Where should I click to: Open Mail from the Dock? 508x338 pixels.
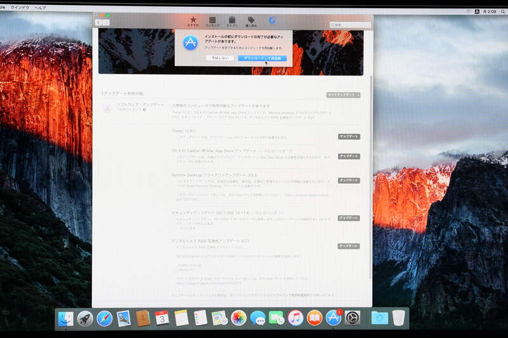123,318
